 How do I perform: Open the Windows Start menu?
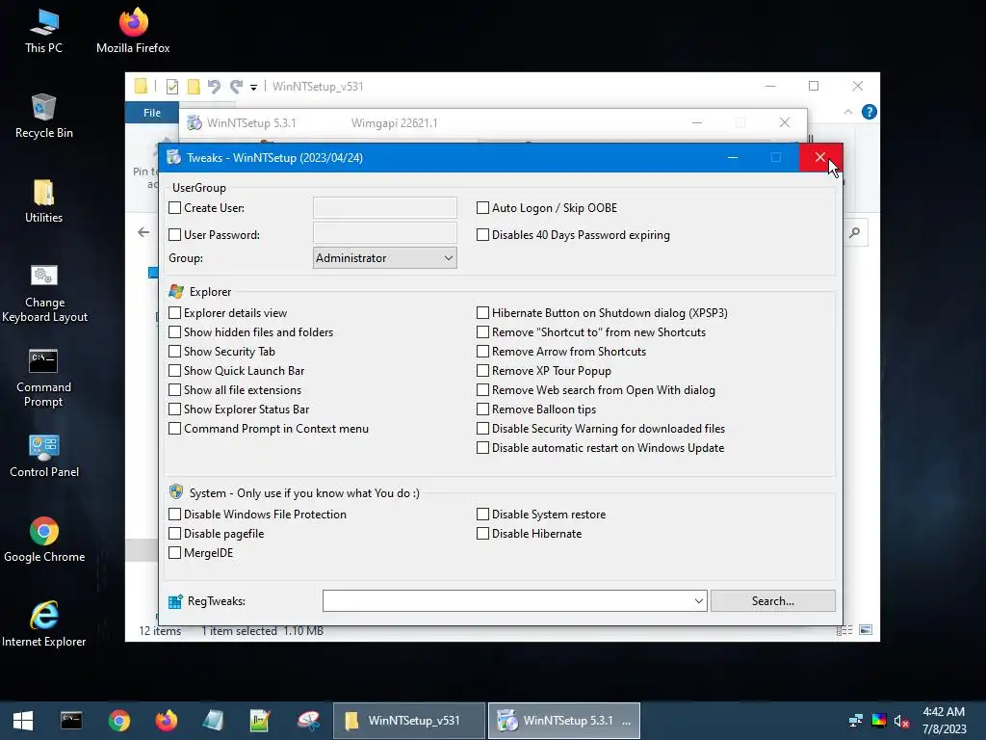click(x=23, y=721)
